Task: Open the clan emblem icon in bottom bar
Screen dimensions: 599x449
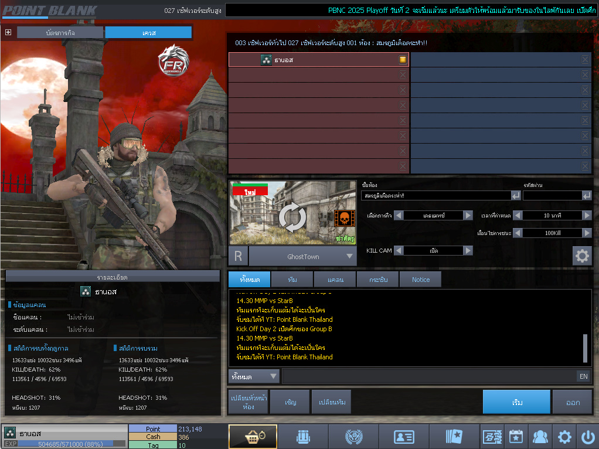Action: 353,437
